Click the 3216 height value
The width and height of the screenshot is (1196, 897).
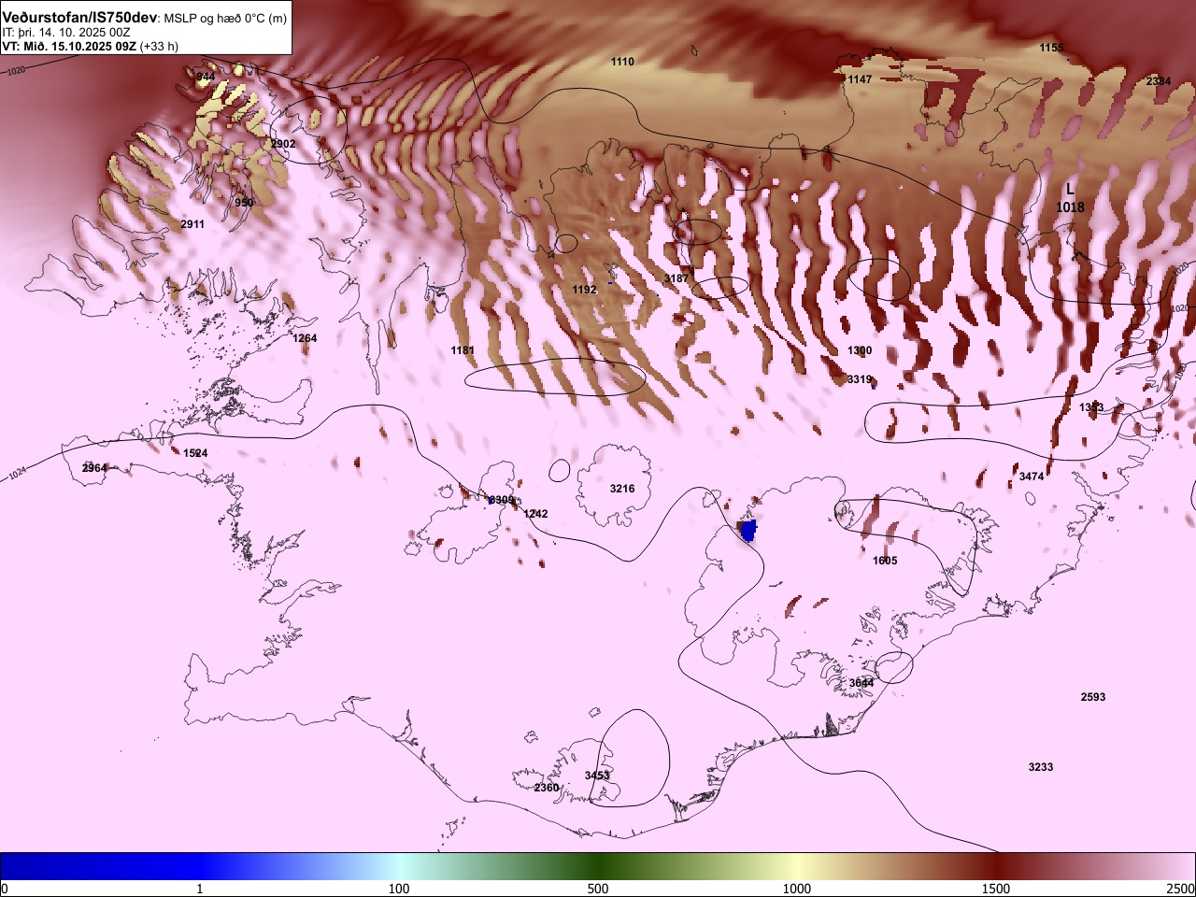(622, 489)
